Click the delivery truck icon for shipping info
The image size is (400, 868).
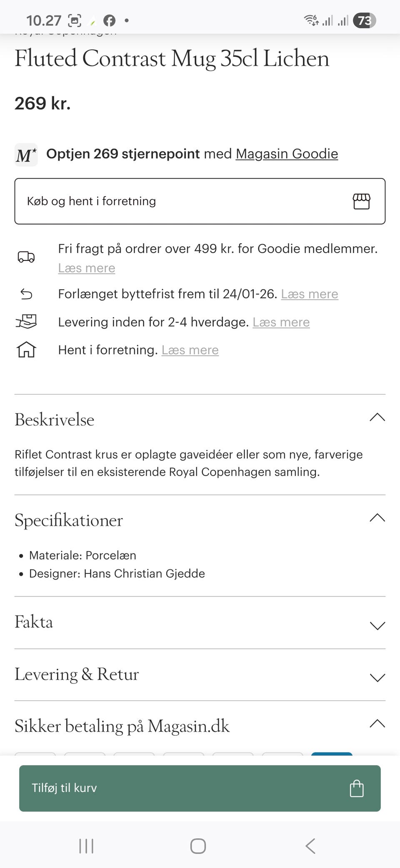point(26,257)
